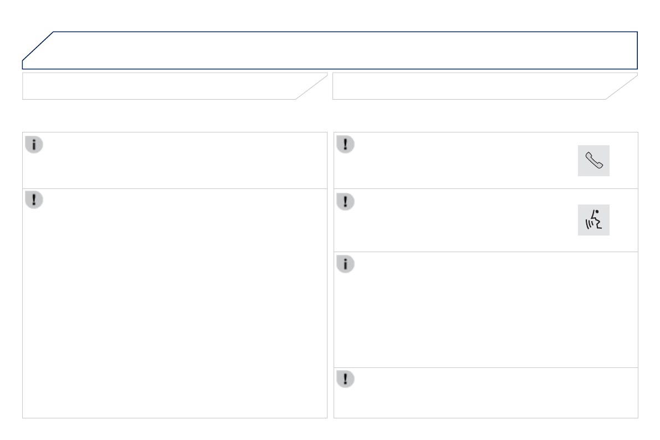Click the info icon in the left column
Image resolution: width=660 pixels, height=440 pixels.
click(x=34, y=145)
